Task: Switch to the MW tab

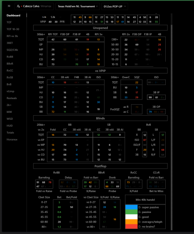Action: pos(9,112)
